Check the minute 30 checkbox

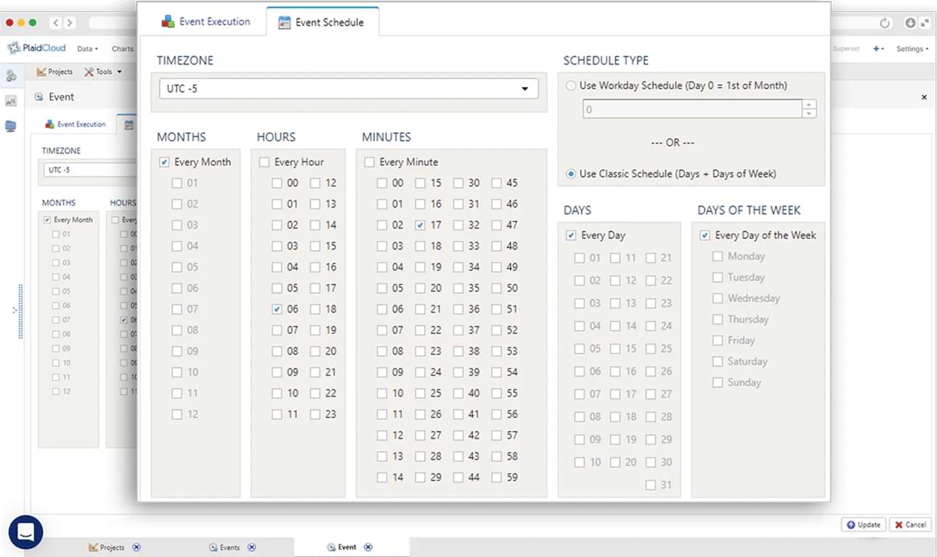(458, 183)
